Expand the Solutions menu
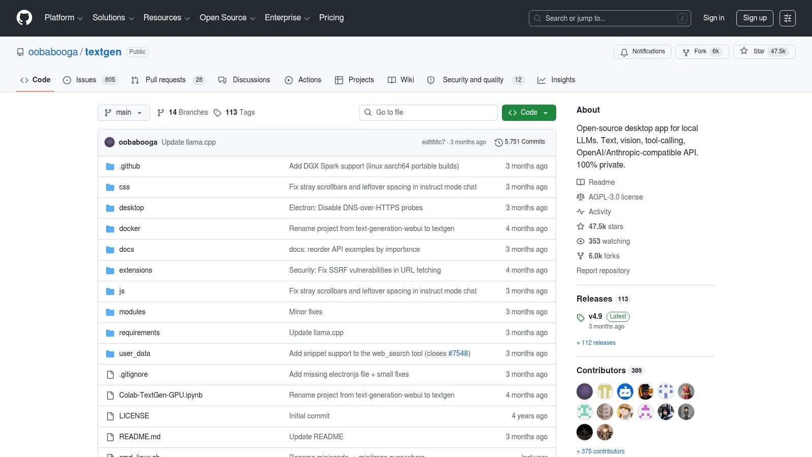Viewport: 812px width, 457px height. [113, 18]
